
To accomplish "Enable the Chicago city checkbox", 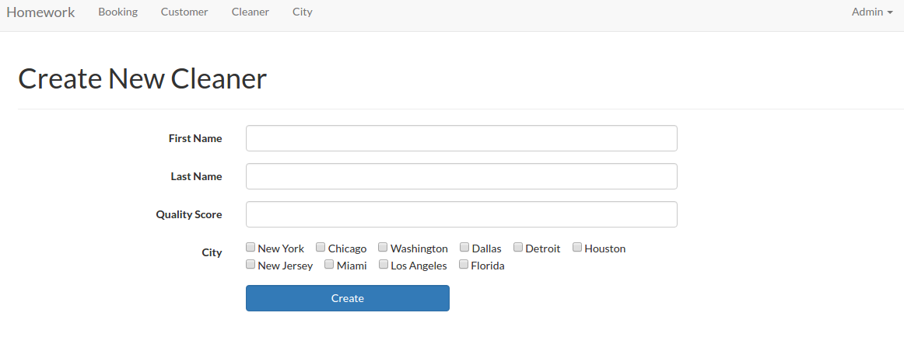I will [321, 248].
